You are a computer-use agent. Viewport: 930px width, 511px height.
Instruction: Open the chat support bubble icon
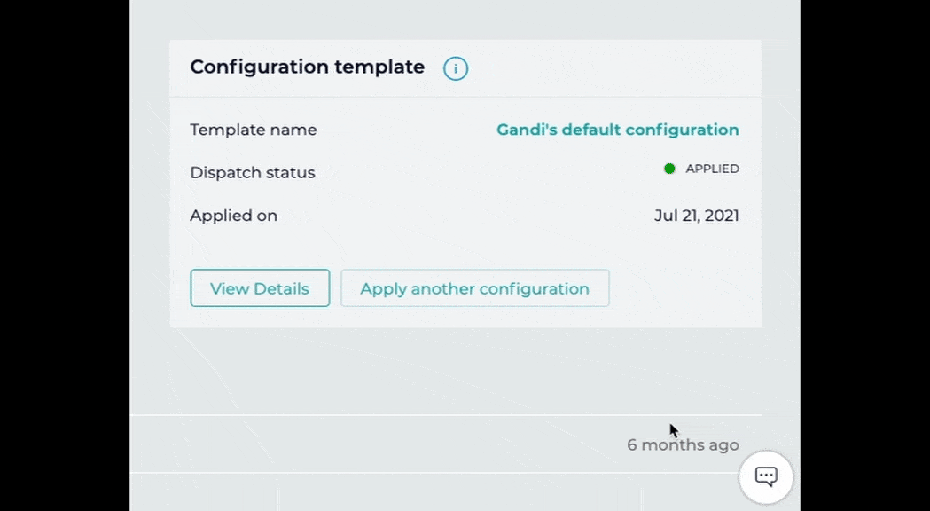click(766, 476)
